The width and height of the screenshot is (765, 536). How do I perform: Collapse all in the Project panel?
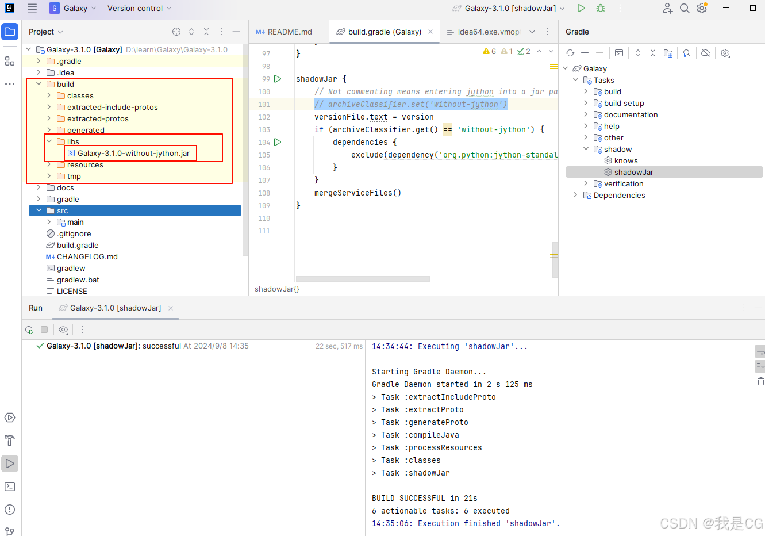point(206,32)
